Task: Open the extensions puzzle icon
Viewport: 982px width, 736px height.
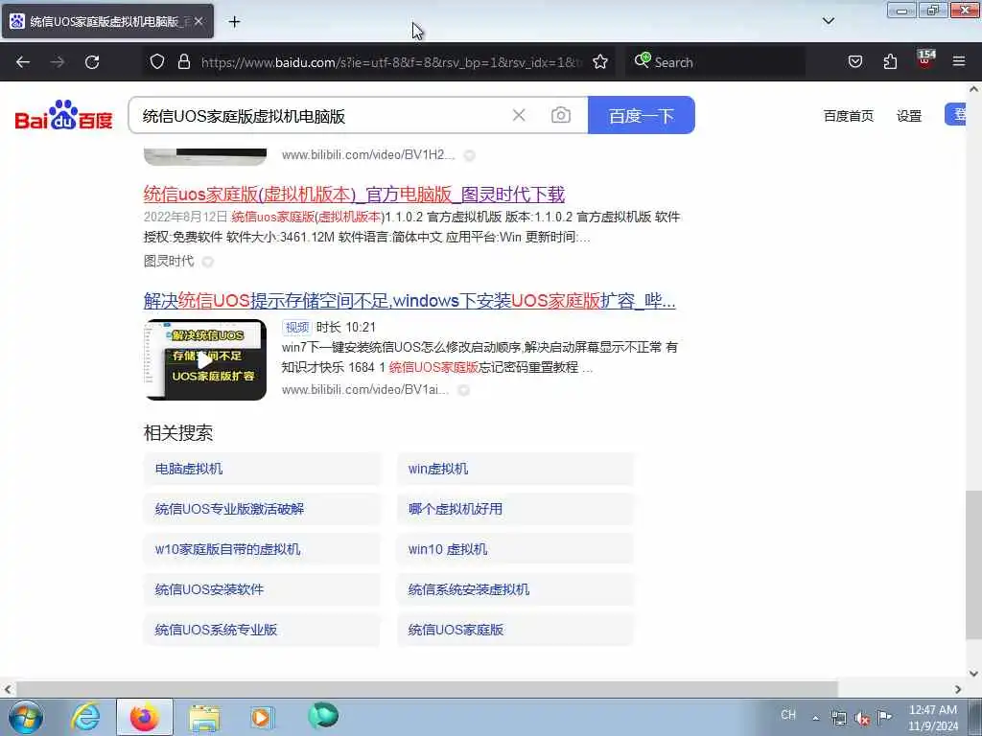Action: [x=890, y=62]
